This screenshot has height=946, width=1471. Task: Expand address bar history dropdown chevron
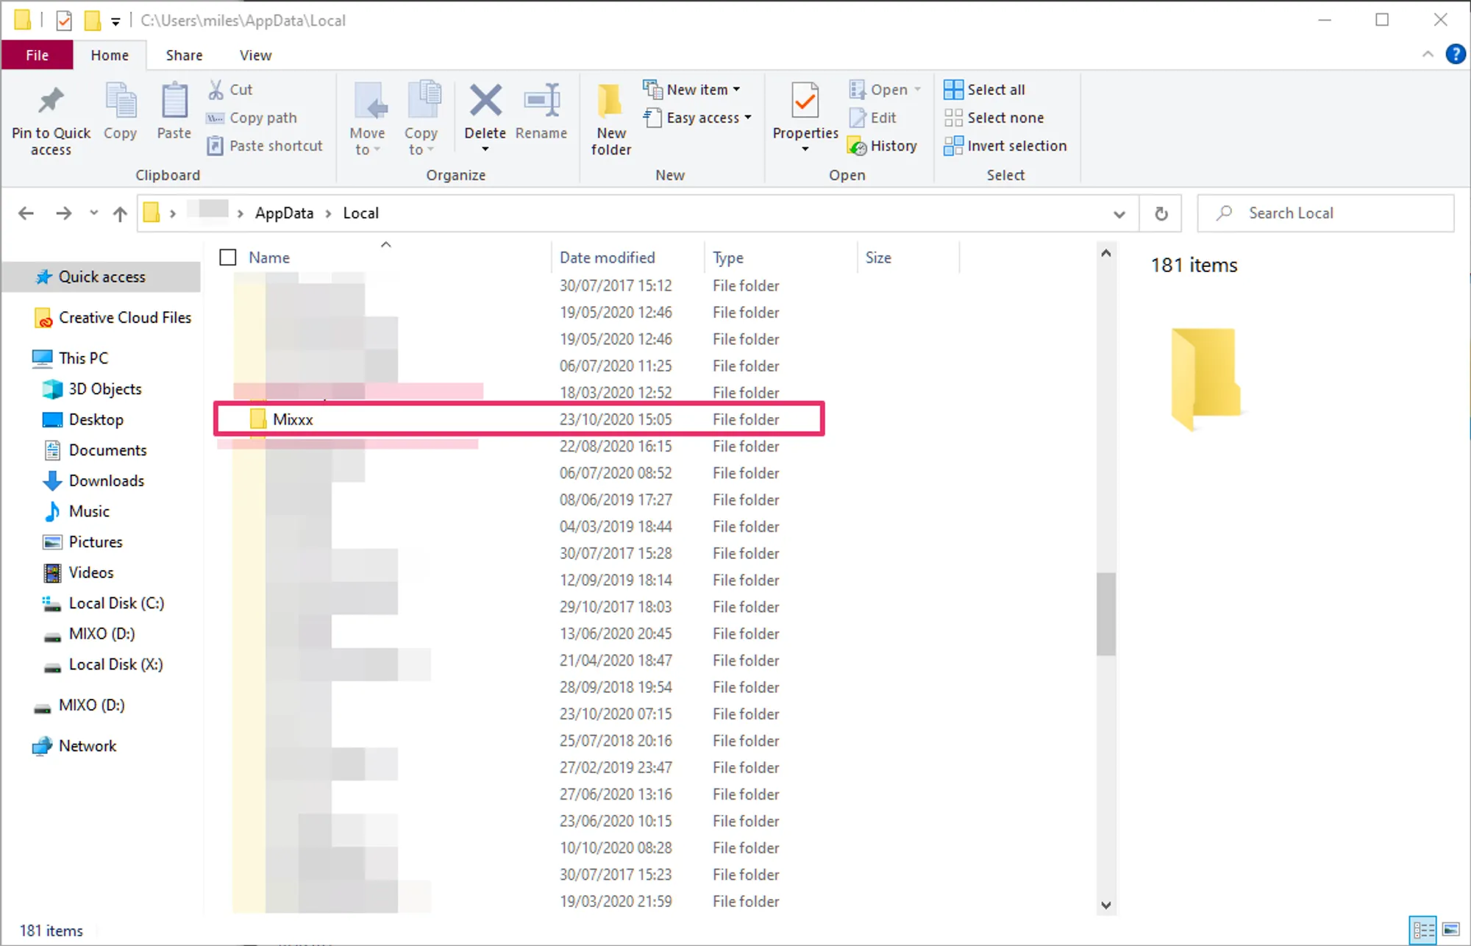coord(1119,214)
